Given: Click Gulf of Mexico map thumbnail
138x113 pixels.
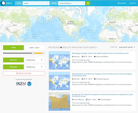Looking at the screenshot, I should [x=59, y=102].
